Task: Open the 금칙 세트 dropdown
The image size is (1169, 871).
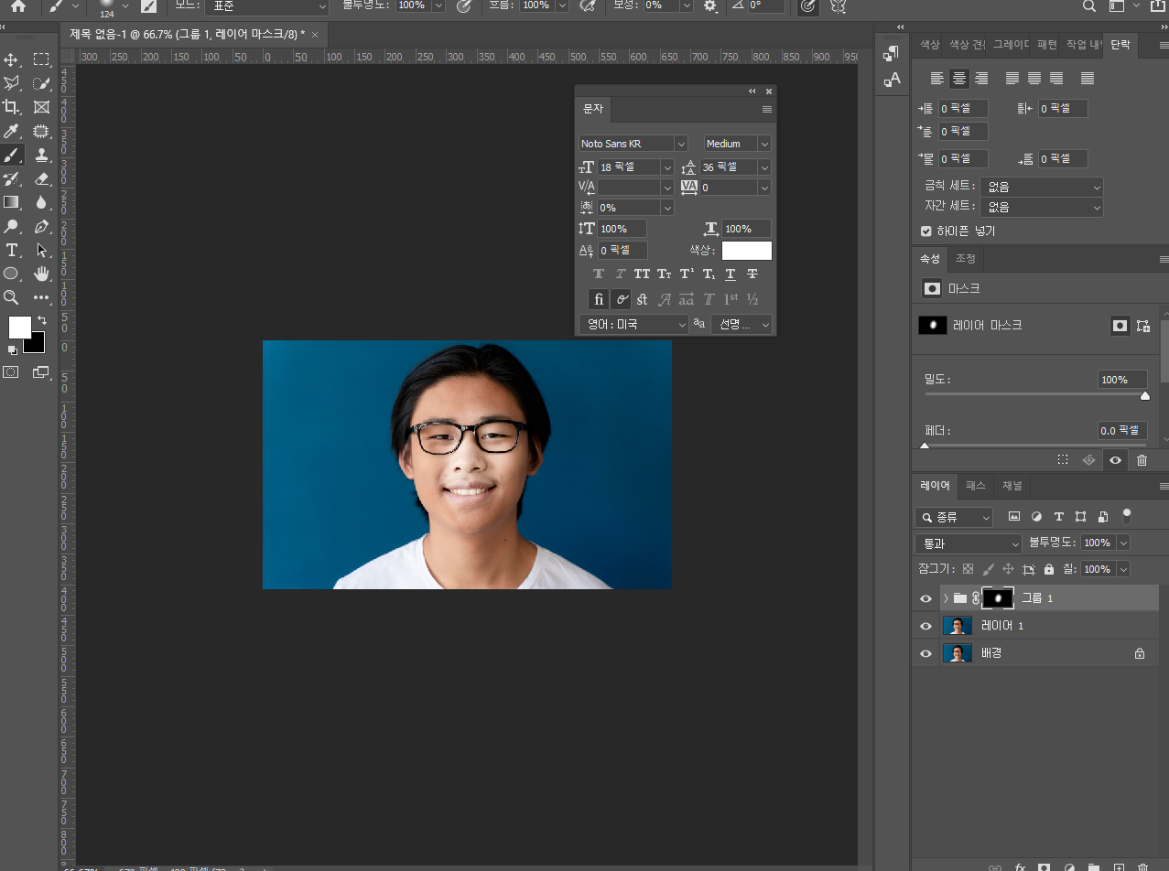Action: pos(1042,187)
